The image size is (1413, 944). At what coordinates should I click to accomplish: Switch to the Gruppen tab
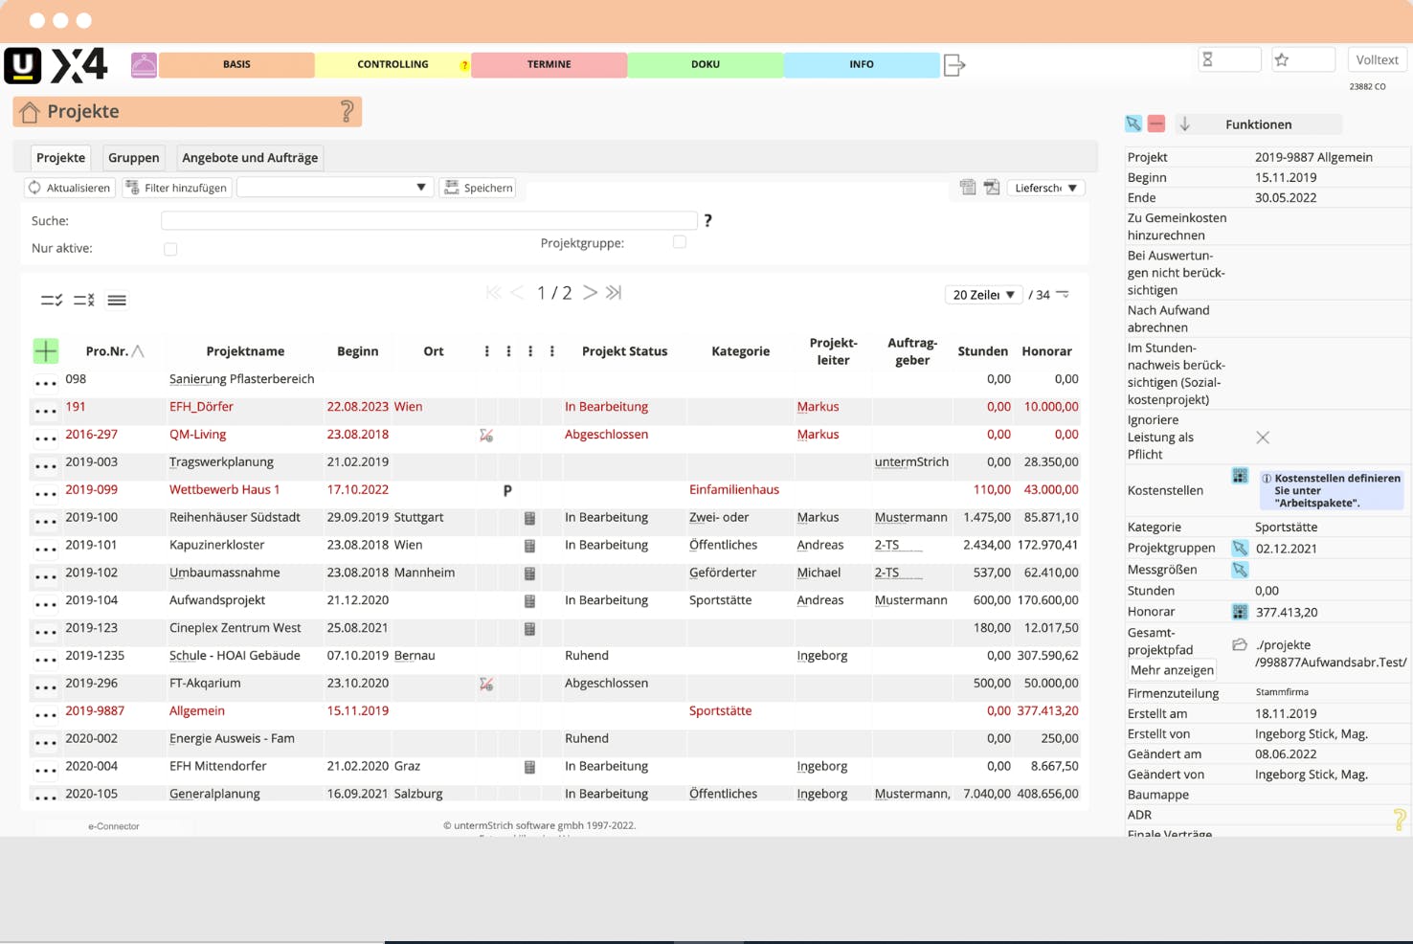[x=134, y=158]
